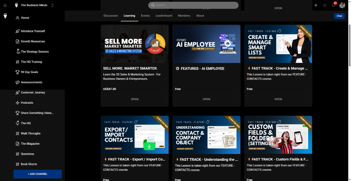Viewport: 351px width, 181px height.
Task: Click the lightbulb icon beside The HQ
Action: 17,123
